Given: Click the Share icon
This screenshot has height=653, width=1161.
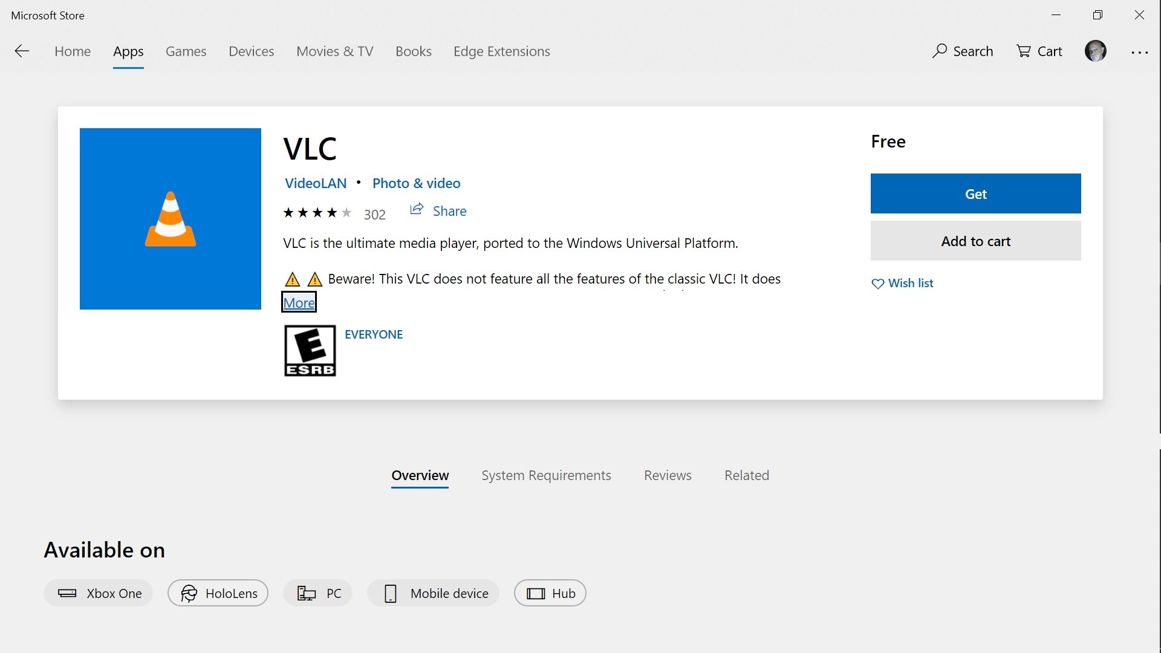Looking at the screenshot, I should click(x=417, y=210).
